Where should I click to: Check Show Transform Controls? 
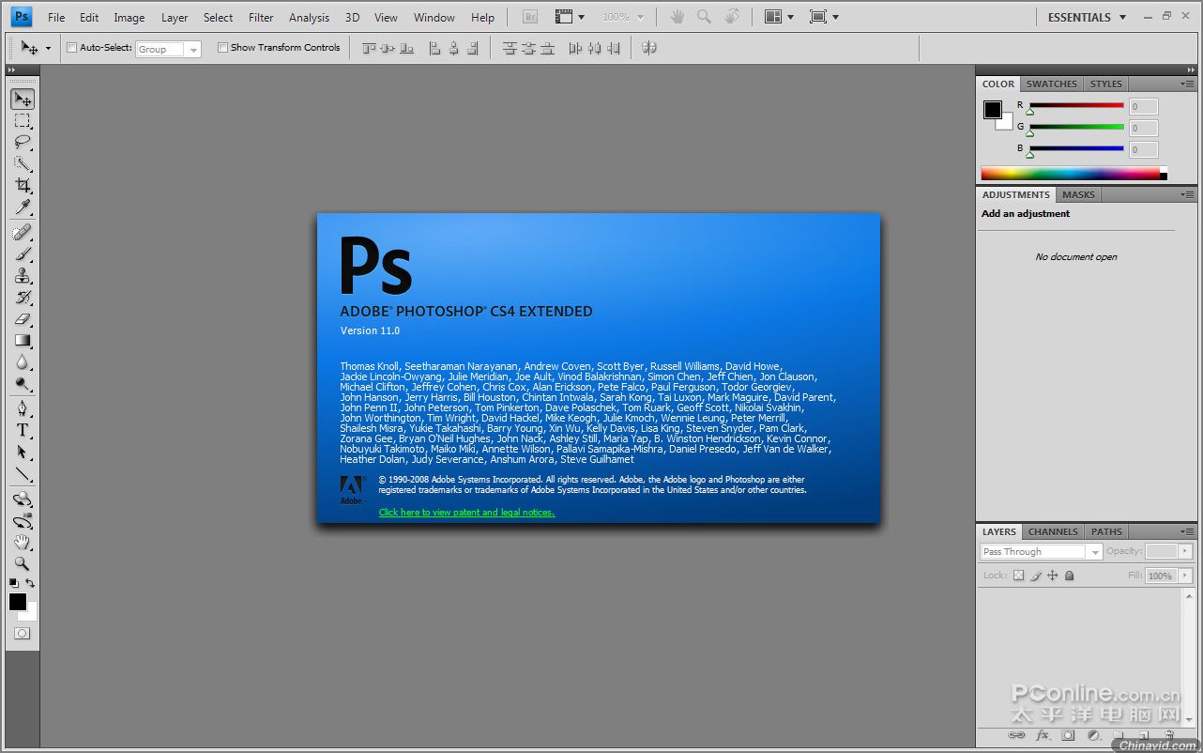click(x=222, y=48)
